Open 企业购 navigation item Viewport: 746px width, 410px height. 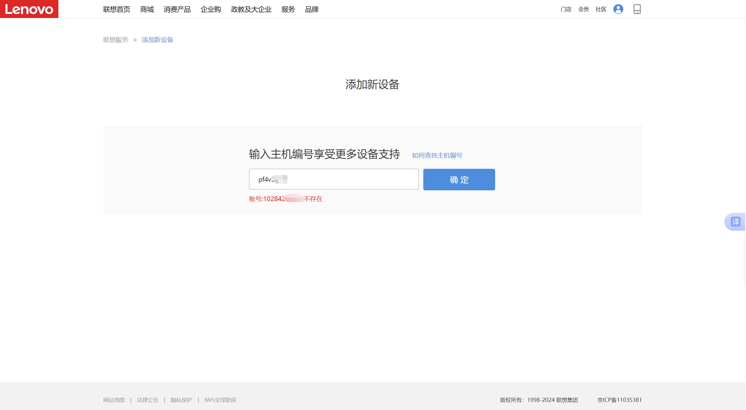(x=211, y=10)
